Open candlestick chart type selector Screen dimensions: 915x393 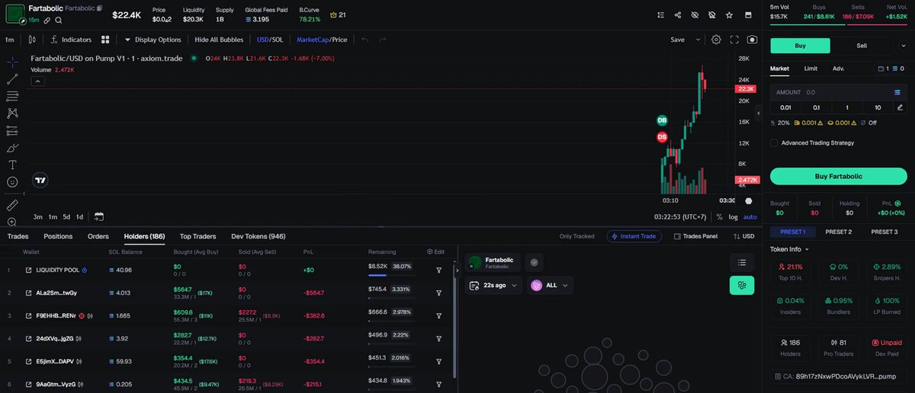(x=31, y=40)
